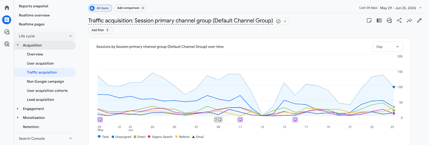
Task: Open the Non Google campaign report
Action: point(45,82)
